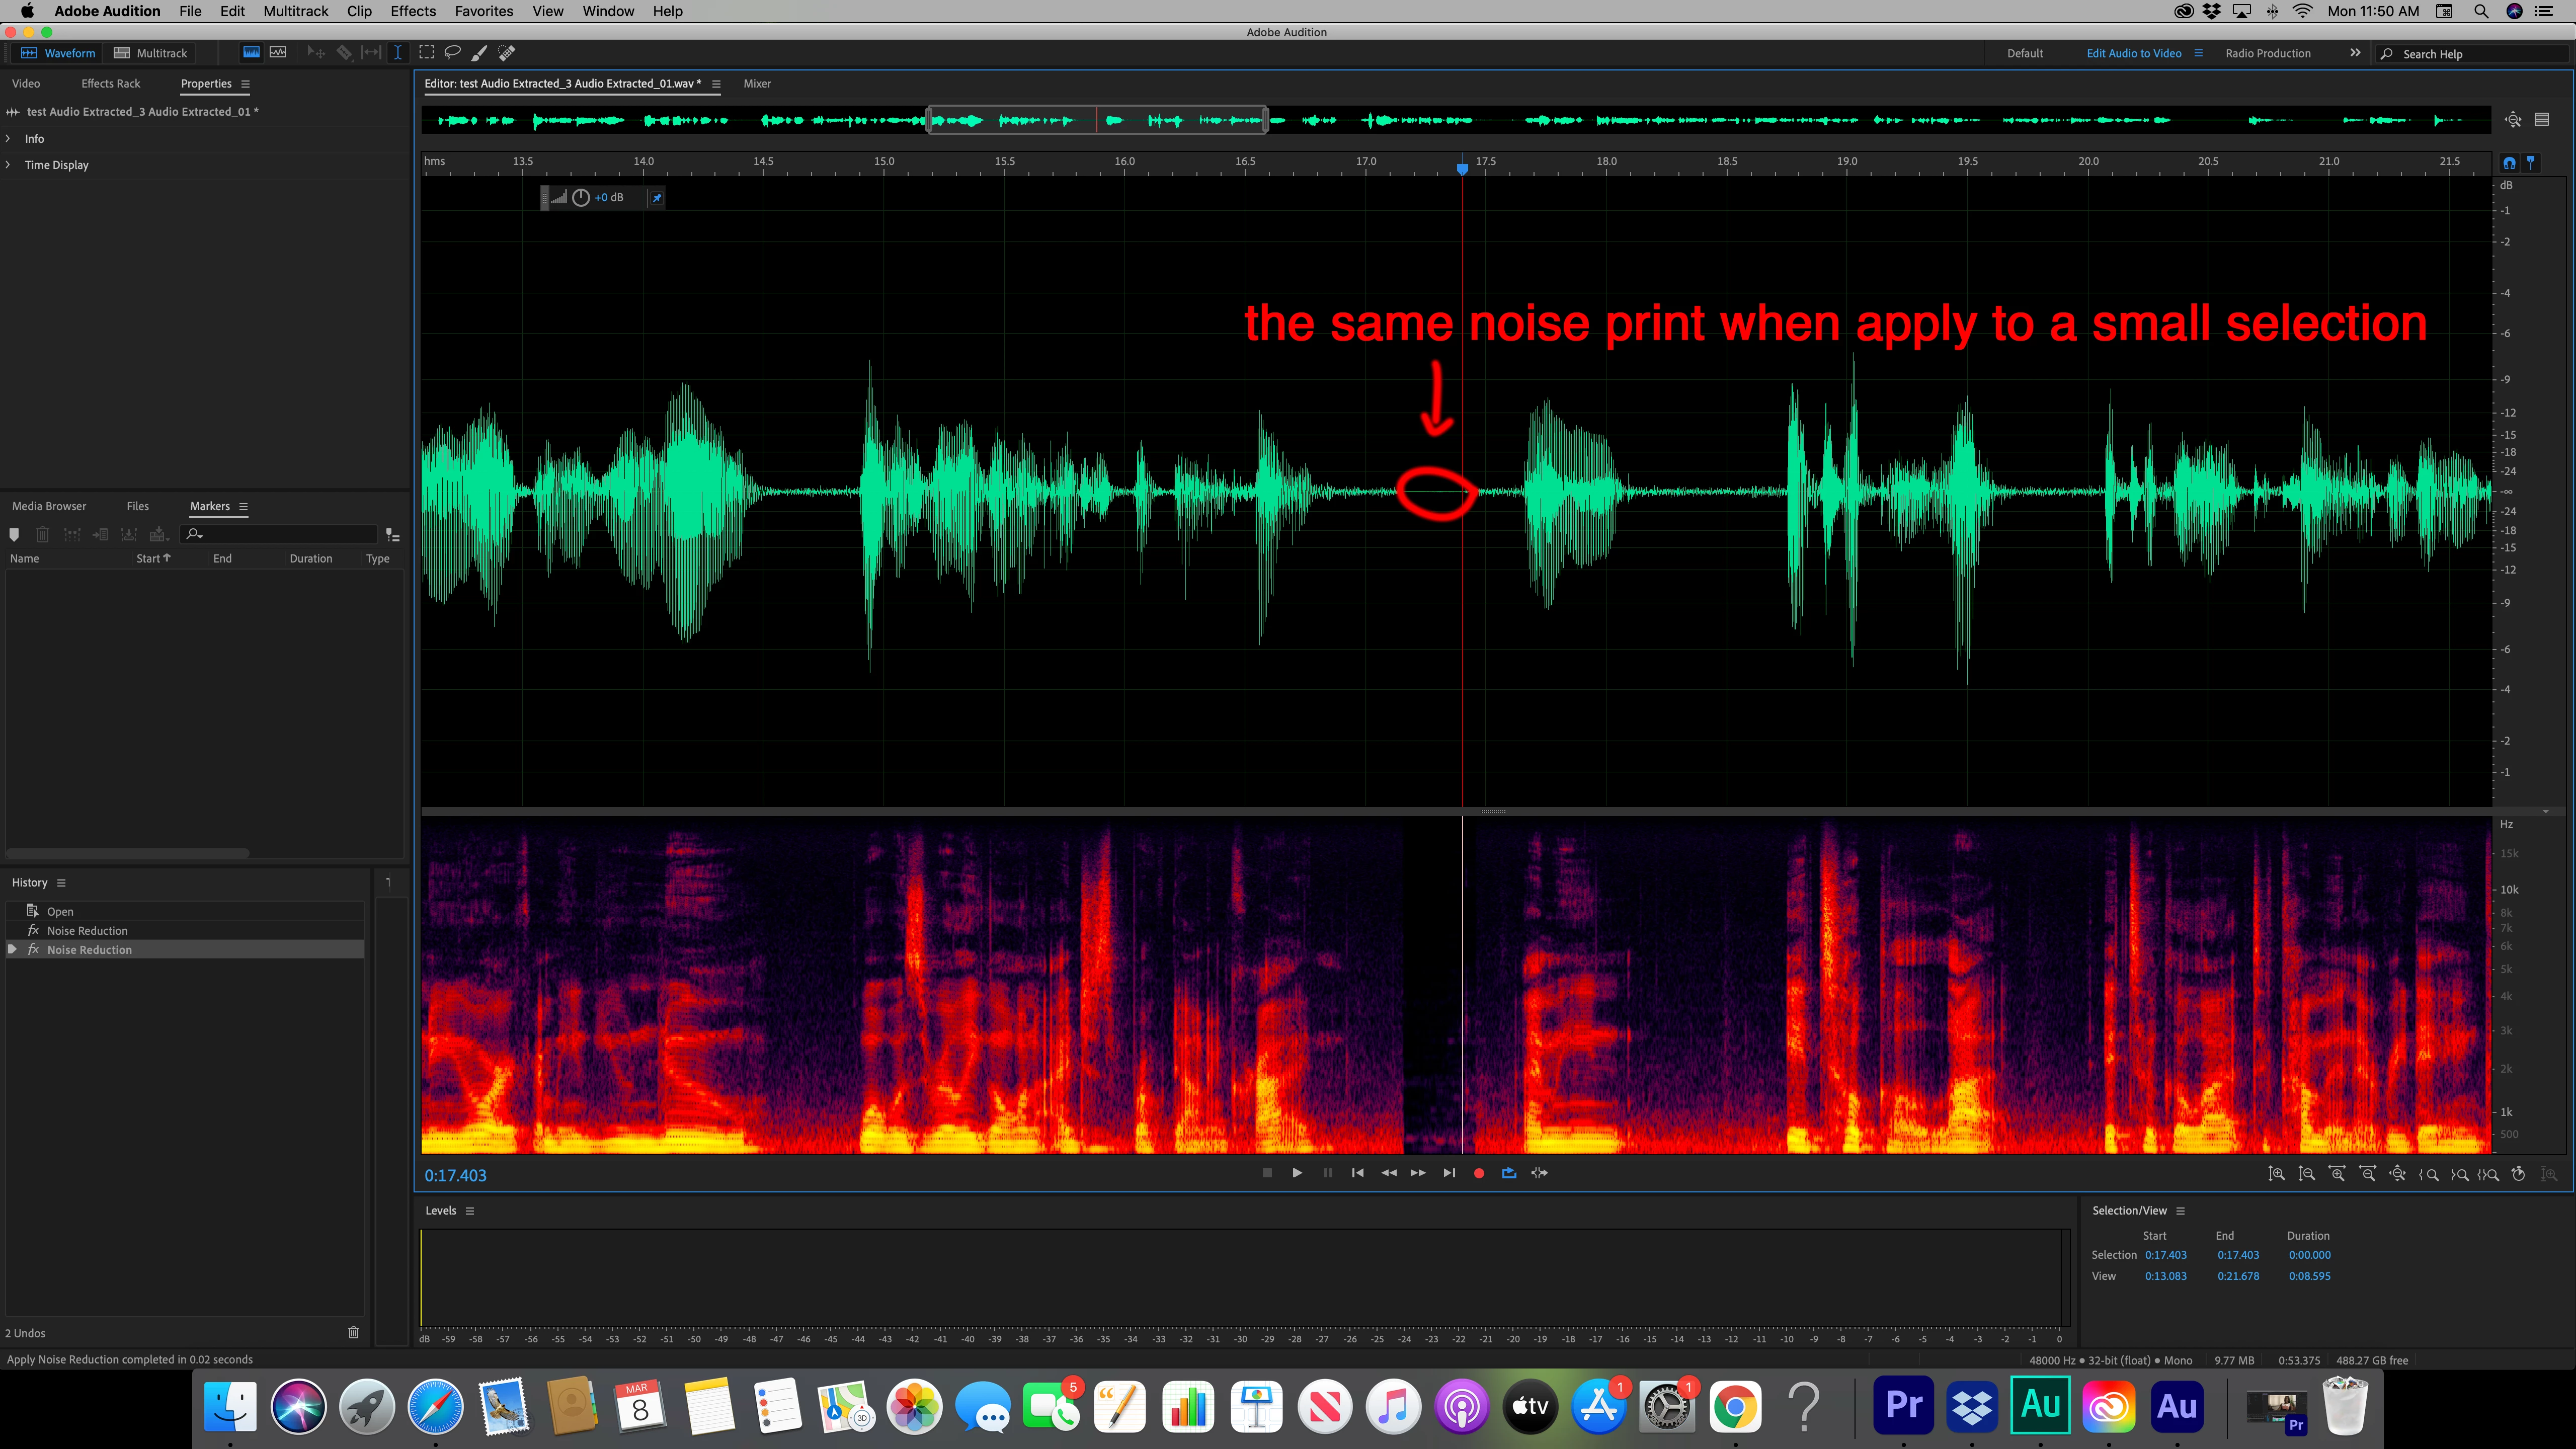Open the Effects menu
Viewport: 2576px width, 1449px height.
[x=413, y=11]
